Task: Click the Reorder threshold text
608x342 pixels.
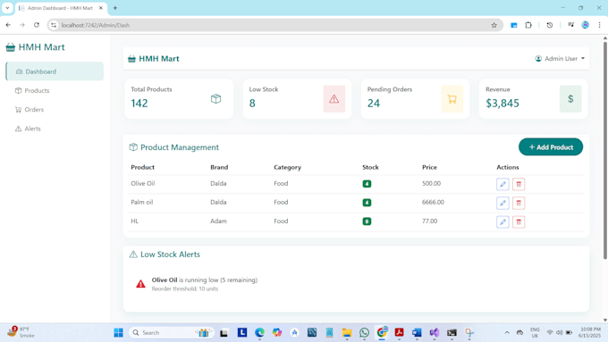Action: (x=185, y=289)
